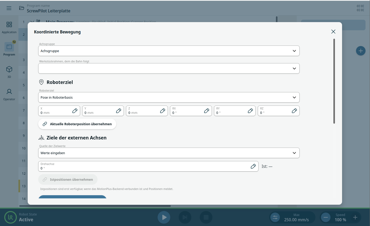Click the RY rotation input field
Viewport: 370px width, 226px height.
pos(235,111)
